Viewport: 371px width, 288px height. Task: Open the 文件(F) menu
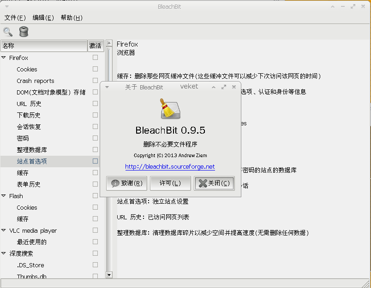[x=15, y=18]
